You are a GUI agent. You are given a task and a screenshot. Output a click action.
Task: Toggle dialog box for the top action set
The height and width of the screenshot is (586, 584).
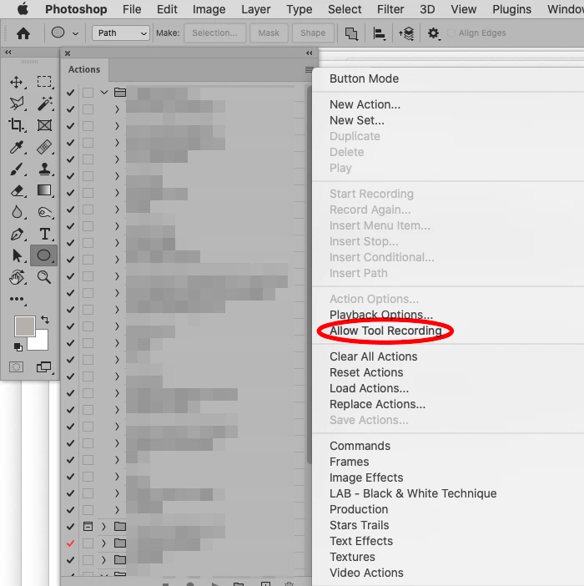[x=88, y=93]
